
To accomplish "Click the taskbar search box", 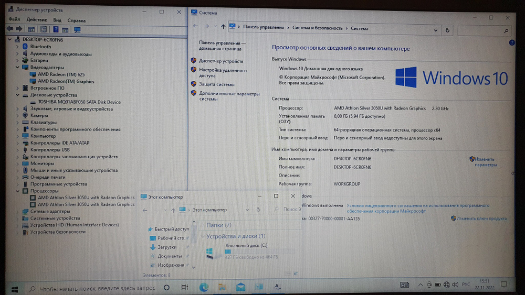I will click(x=93, y=288).
